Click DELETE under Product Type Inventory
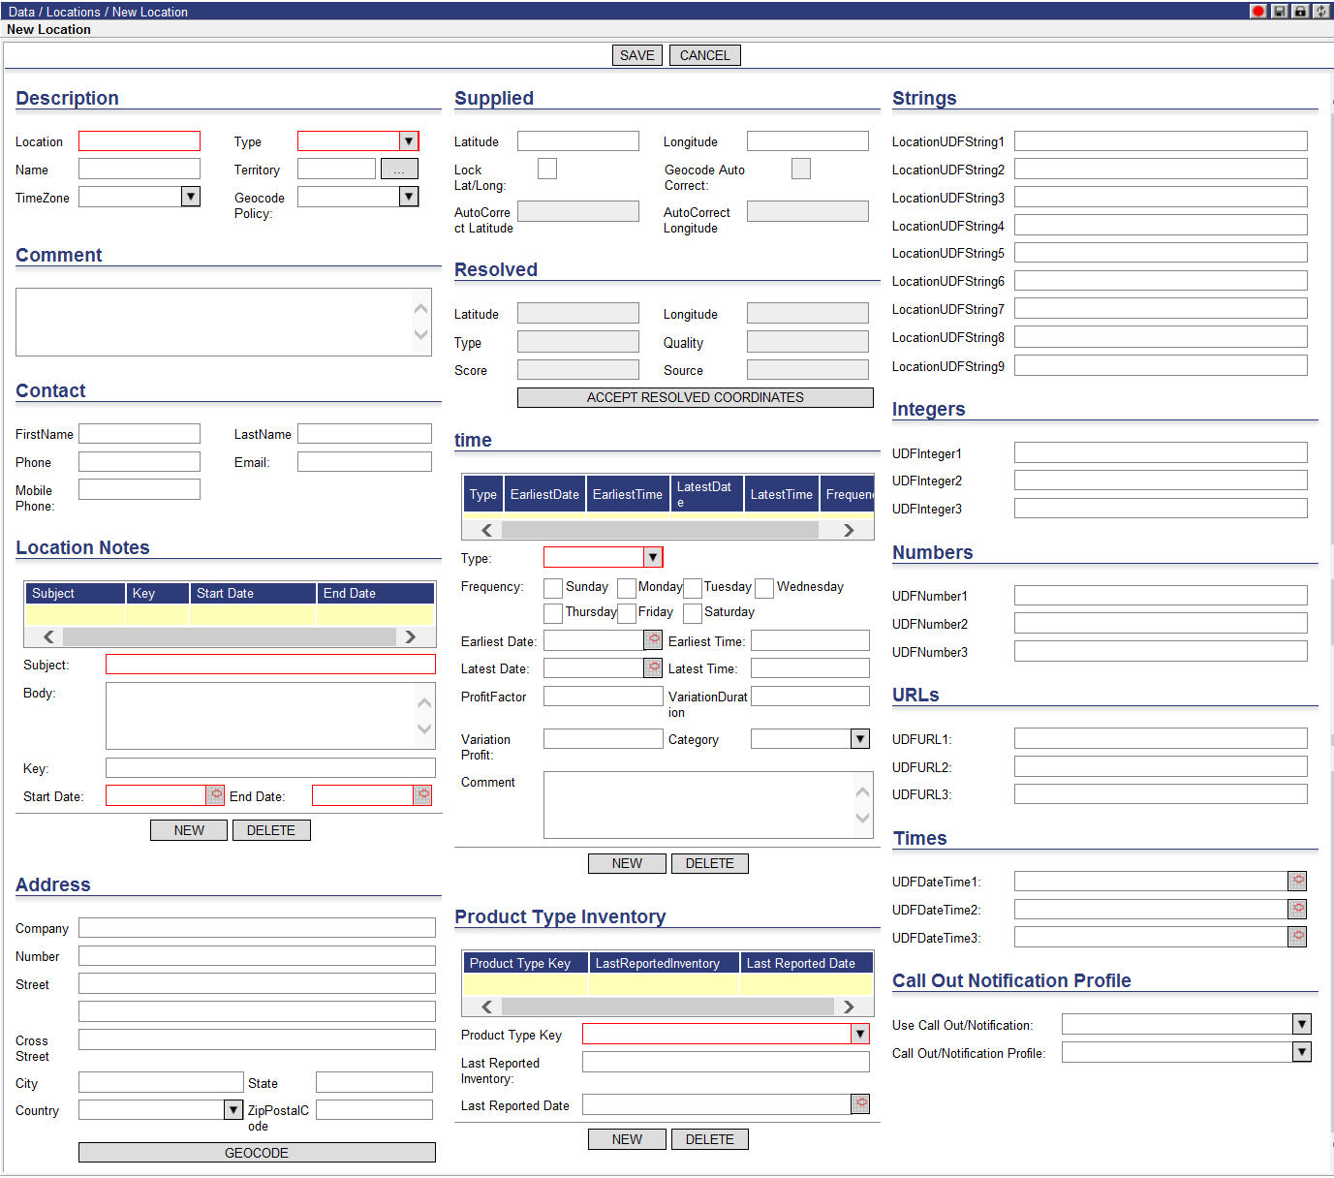The image size is (1334, 1178). click(x=710, y=1139)
